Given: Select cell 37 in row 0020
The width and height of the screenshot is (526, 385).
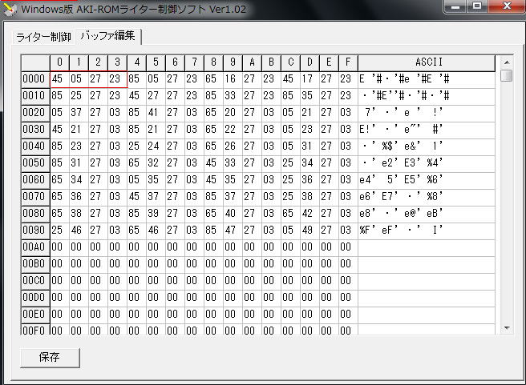Looking at the screenshot, I should pos(79,113).
